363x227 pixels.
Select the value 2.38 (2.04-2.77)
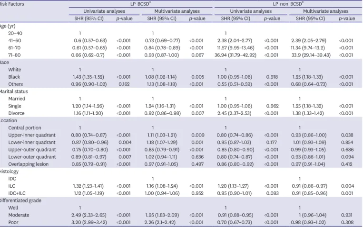click(235, 41)
